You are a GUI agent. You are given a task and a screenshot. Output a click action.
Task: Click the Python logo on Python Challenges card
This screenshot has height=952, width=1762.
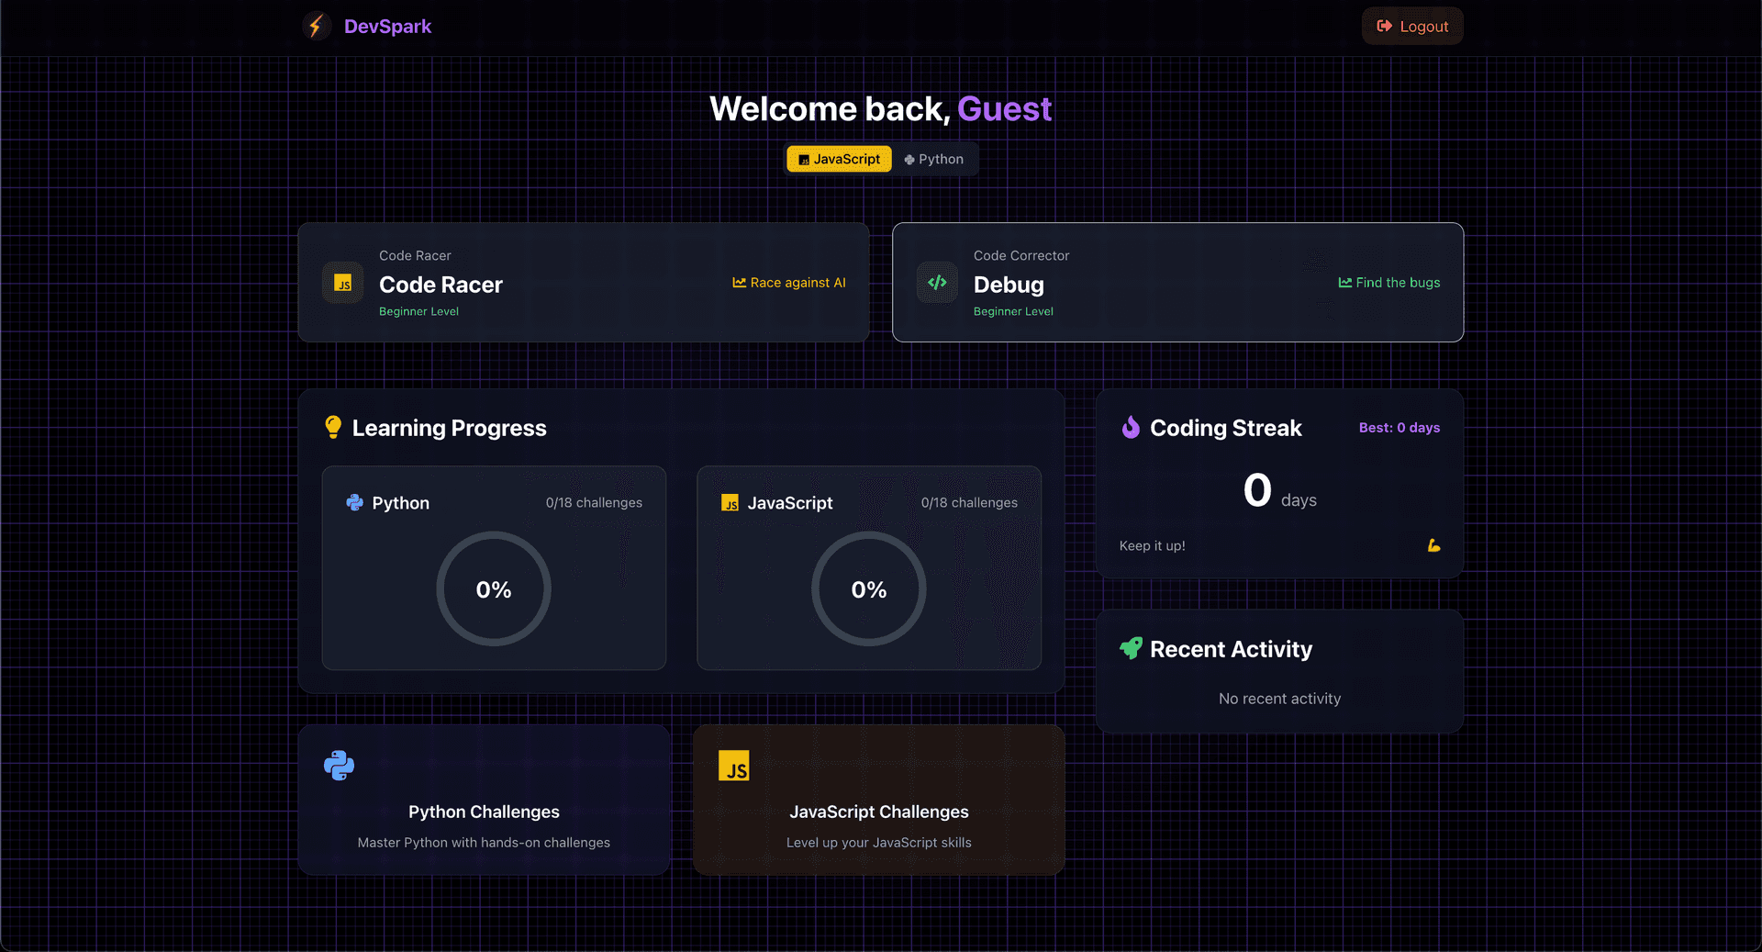click(x=339, y=765)
